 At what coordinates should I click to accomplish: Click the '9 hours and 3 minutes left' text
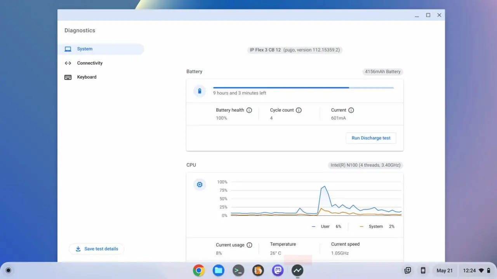[x=240, y=93]
